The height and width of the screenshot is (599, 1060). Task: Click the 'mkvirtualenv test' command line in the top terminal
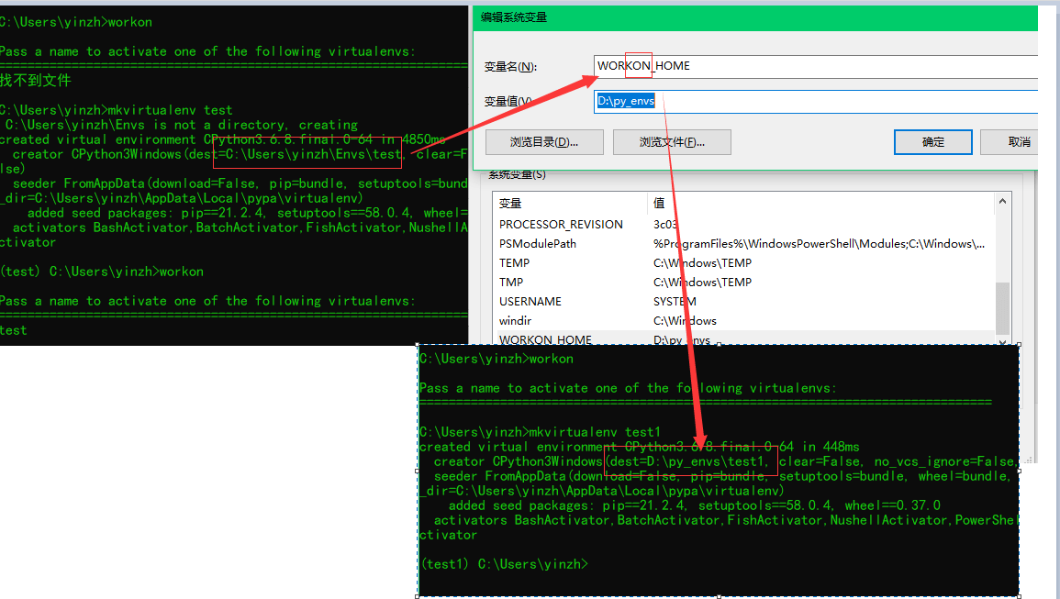pyautogui.click(x=117, y=110)
